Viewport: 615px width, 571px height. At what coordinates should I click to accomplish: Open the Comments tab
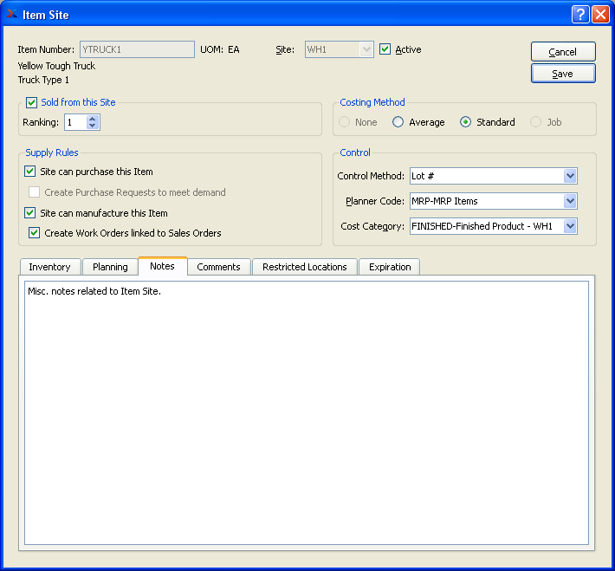(218, 267)
